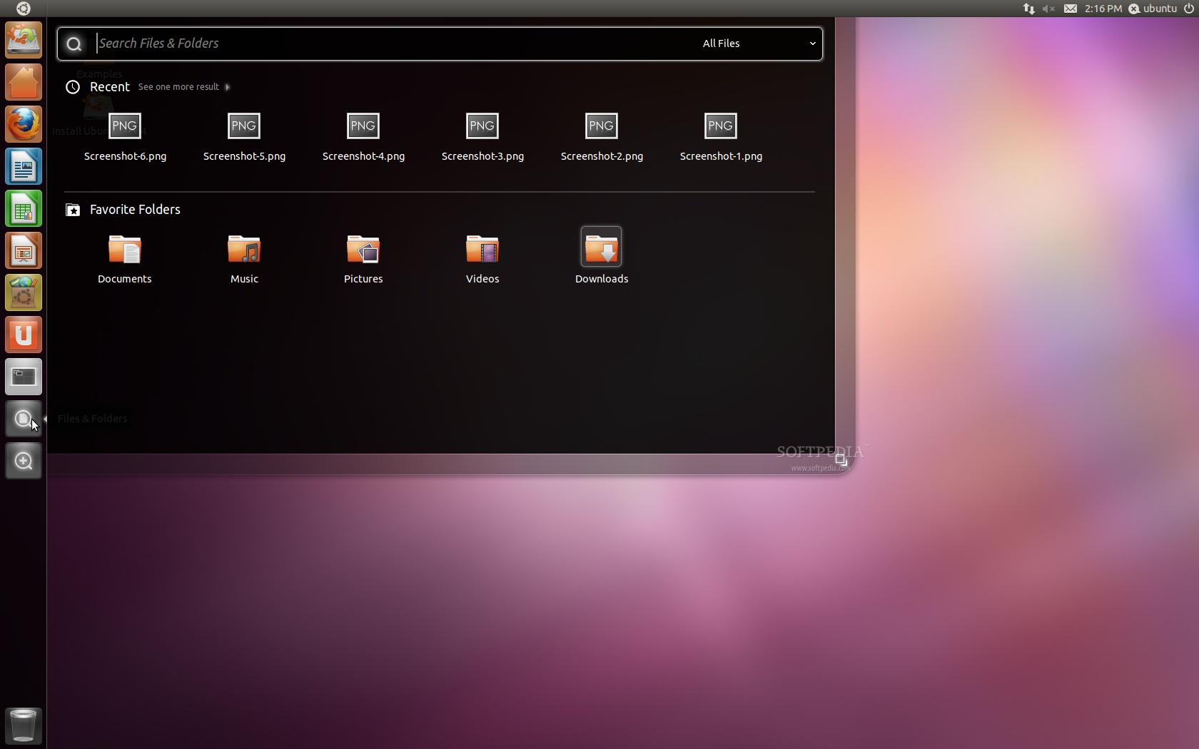Image resolution: width=1199 pixels, height=749 pixels.
Task: Open the Ubuntu Software Center
Action: [x=24, y=292]
